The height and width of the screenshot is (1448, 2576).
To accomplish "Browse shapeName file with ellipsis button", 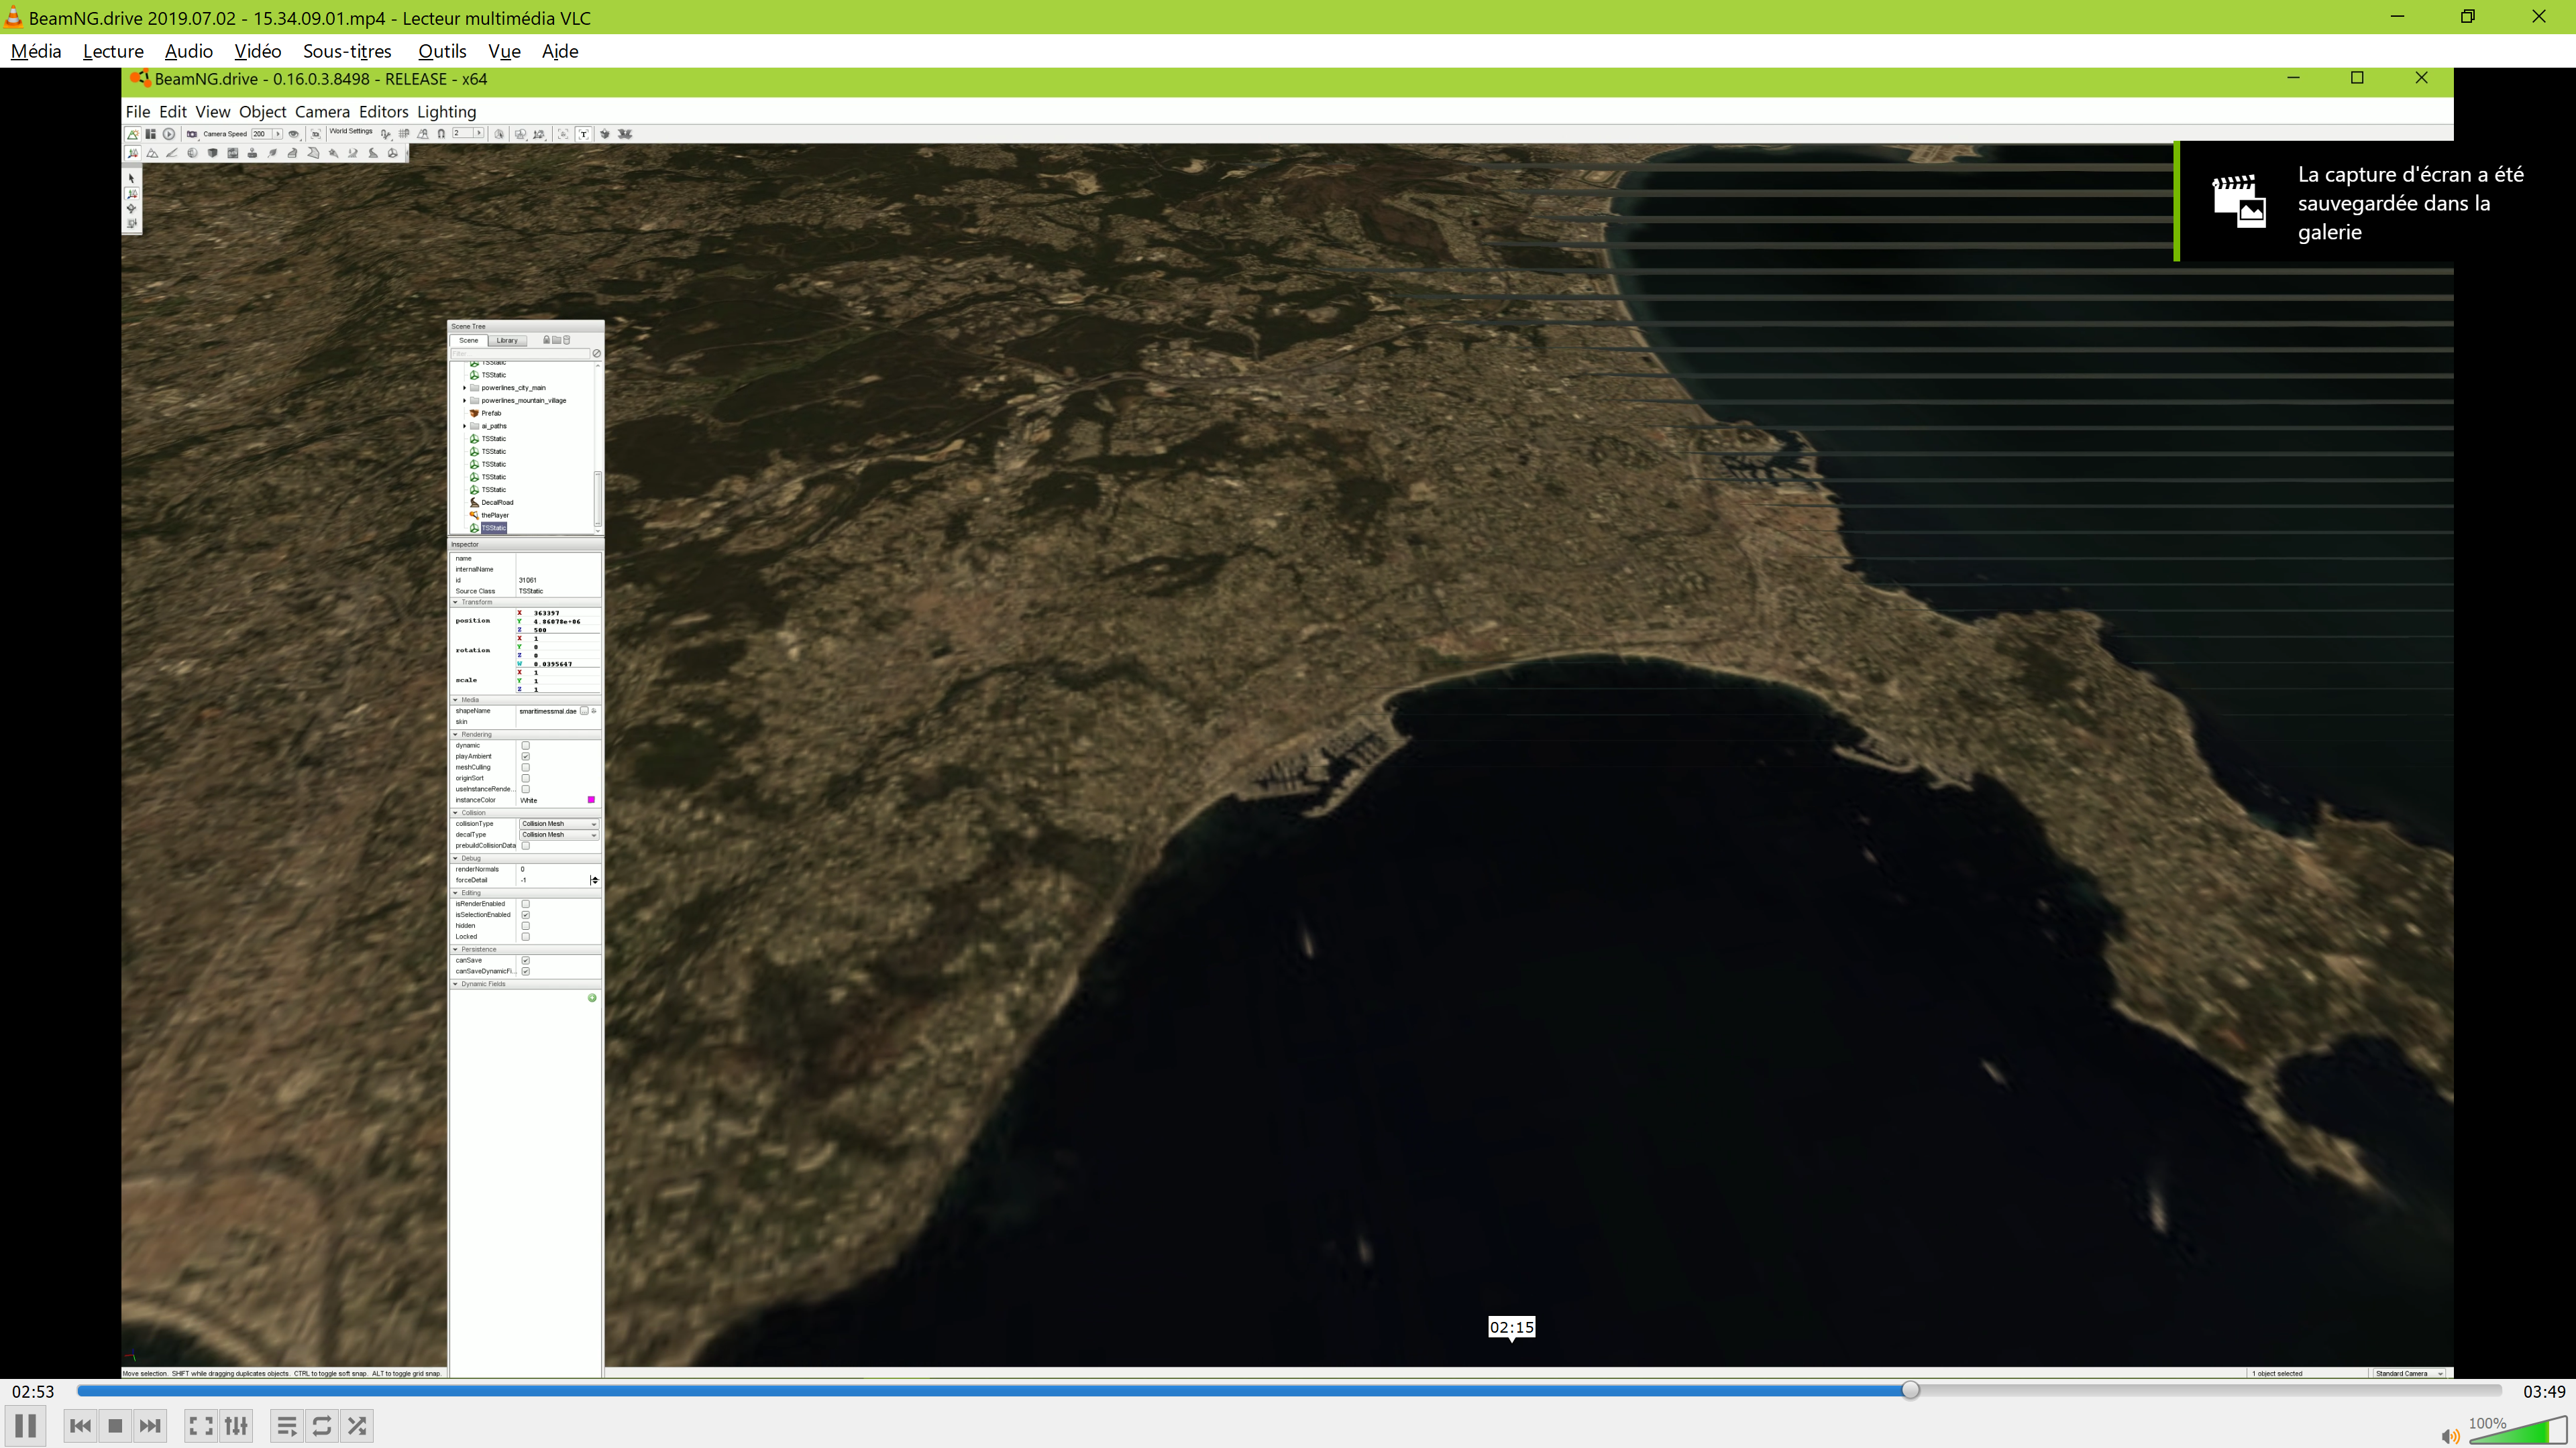I will pyautogui.click(x=585, y=711).
